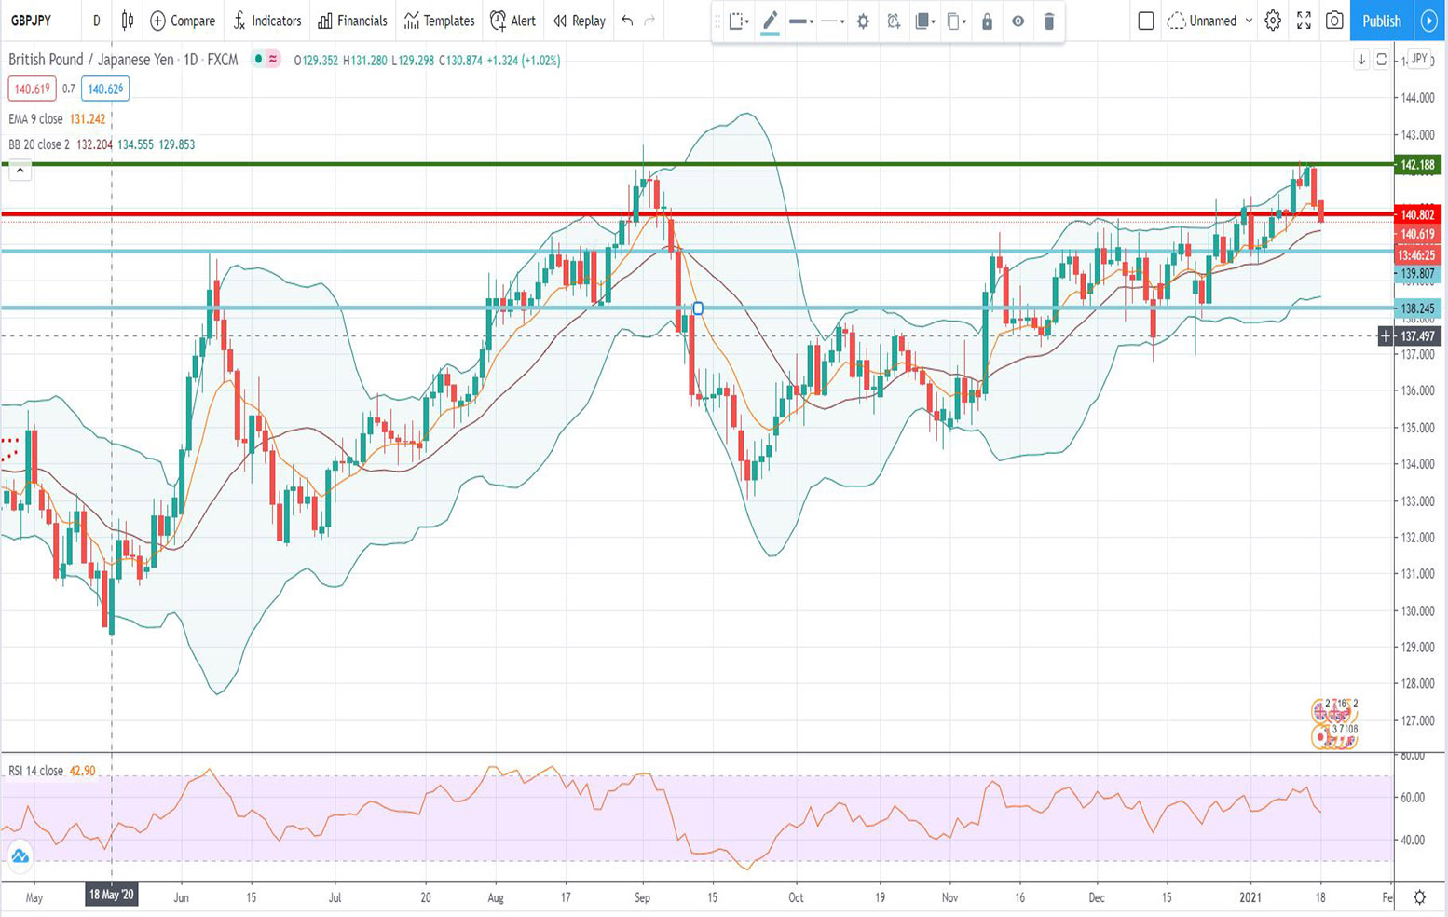1448x917 pixels.
Task: Delete the drawing using the trash icon
Action: 1049,21
